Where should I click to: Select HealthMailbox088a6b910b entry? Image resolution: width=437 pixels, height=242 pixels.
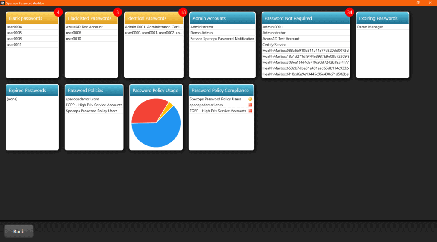click(x=306, y=51)
